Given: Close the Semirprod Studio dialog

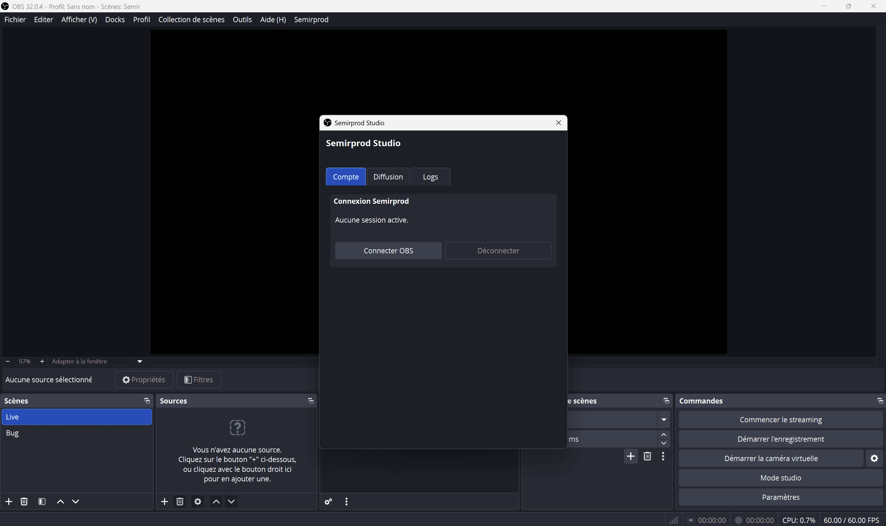Looking at the screenshot, I should tap(558, 122).
